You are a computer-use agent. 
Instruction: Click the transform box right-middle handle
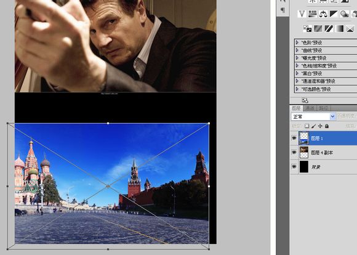[x=209, y=186]
